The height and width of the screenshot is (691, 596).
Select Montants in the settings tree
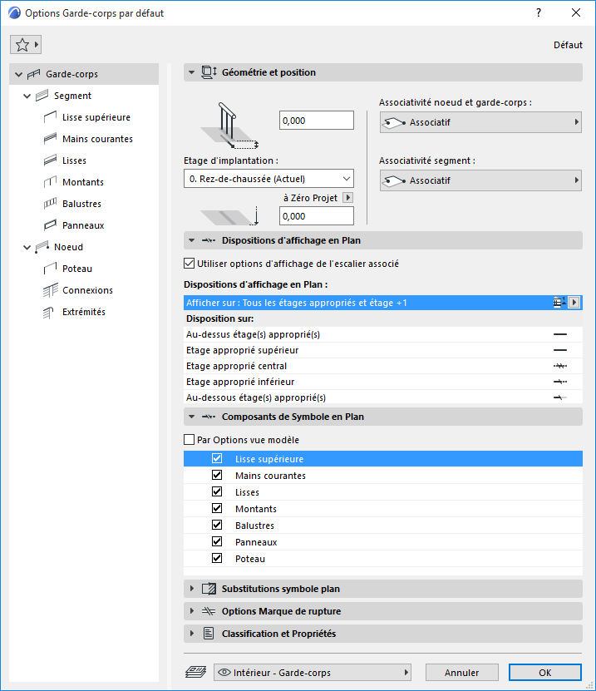[x=83, y=182]
